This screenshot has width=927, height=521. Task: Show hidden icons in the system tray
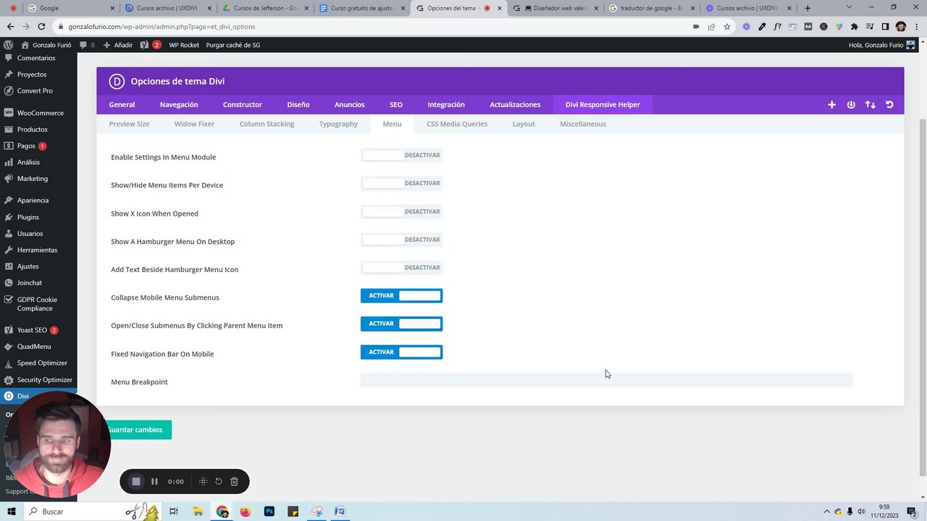tap(826, 512)
